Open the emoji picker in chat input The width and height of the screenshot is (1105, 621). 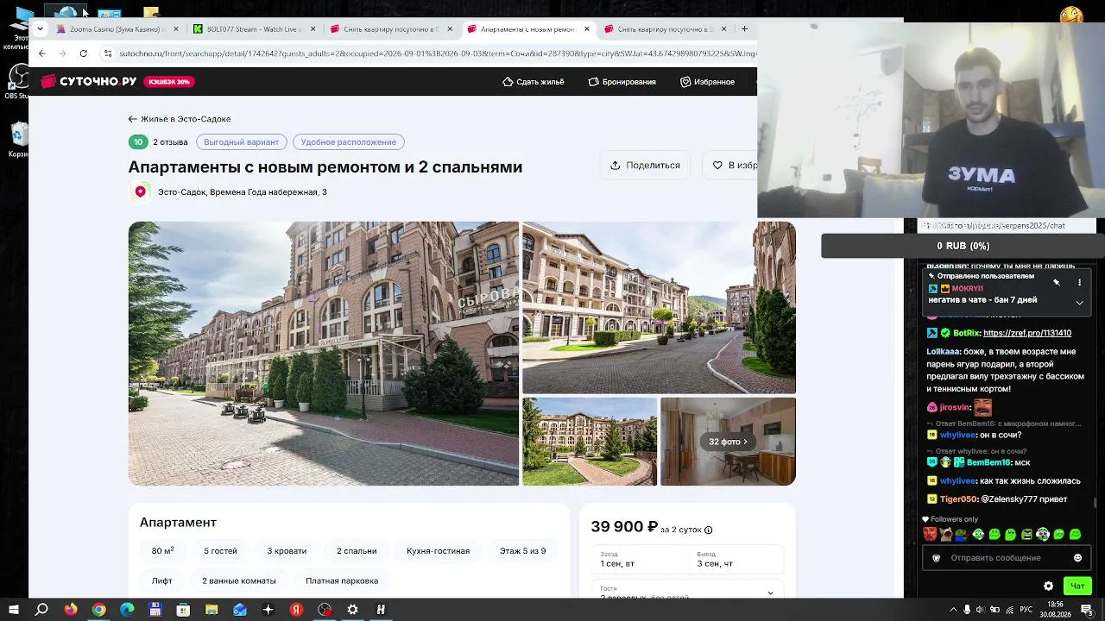(x=1077, y=558)
